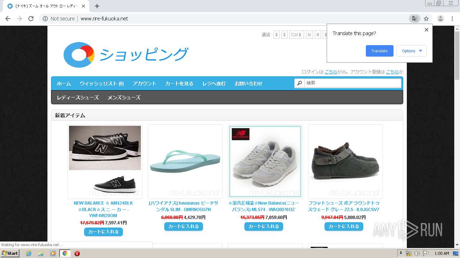The image size is (460, 258).
Task: Click the taskbar clock 1:00 AM
Action: pyautogui.click(x=442, y=253)
